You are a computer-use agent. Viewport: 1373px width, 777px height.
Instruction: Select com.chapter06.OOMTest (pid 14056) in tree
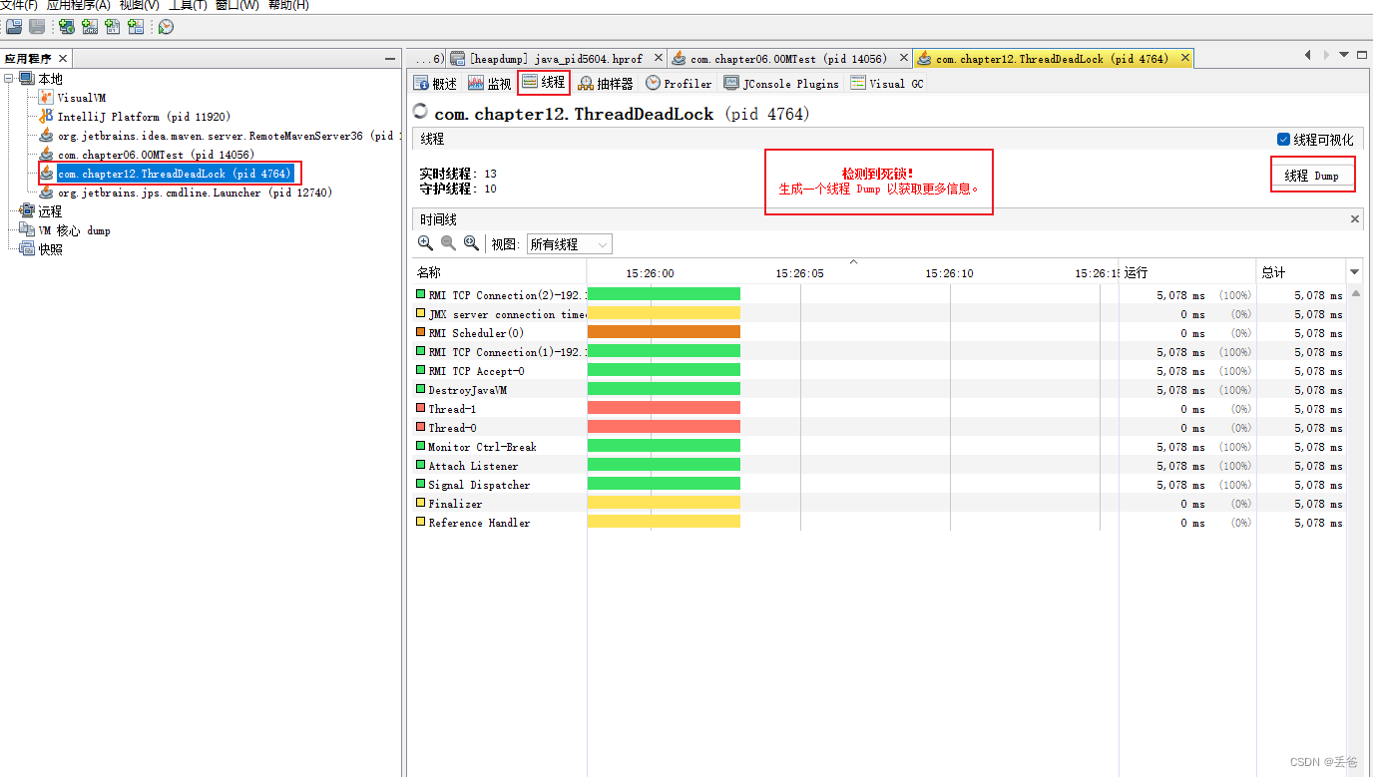[x=156, y=155]
